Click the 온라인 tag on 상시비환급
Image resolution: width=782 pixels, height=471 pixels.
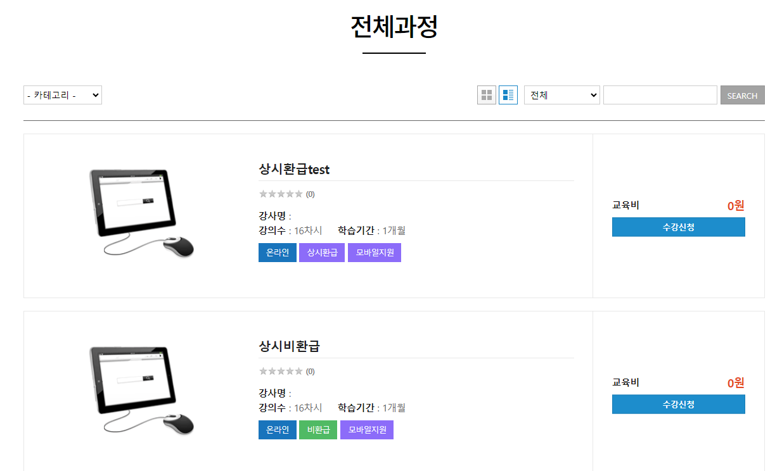point(277,430)
